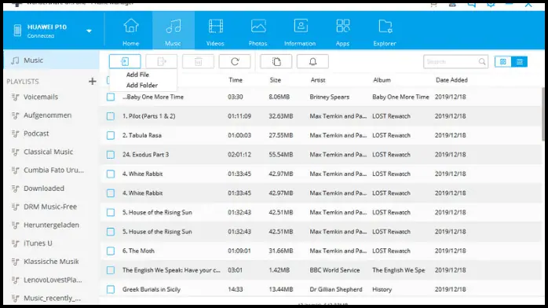Open the Photos tab

coord(258,31)
